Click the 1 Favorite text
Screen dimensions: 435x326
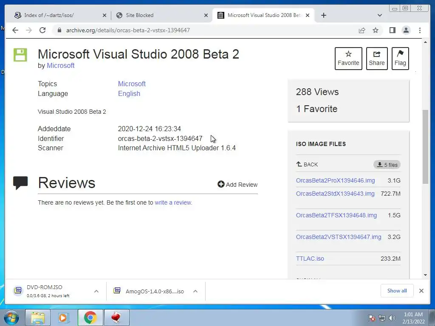[x=316, y=109]
